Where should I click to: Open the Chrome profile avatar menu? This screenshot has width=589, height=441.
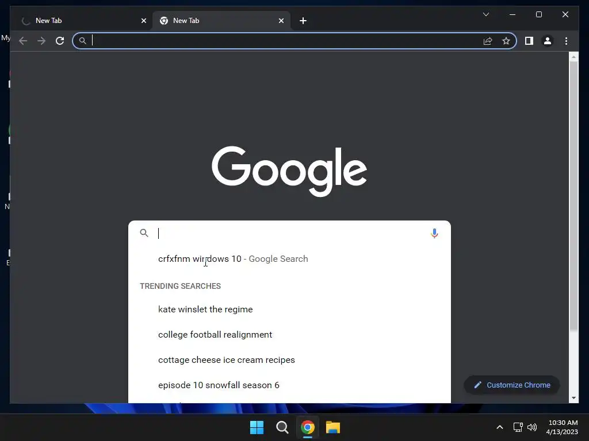tap(548, 41)
